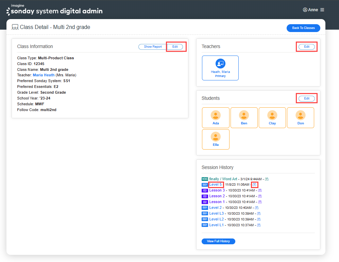This screenshot has width=339, height=262.
Task: Open the Lesson 3 session link
Action: 217,190
